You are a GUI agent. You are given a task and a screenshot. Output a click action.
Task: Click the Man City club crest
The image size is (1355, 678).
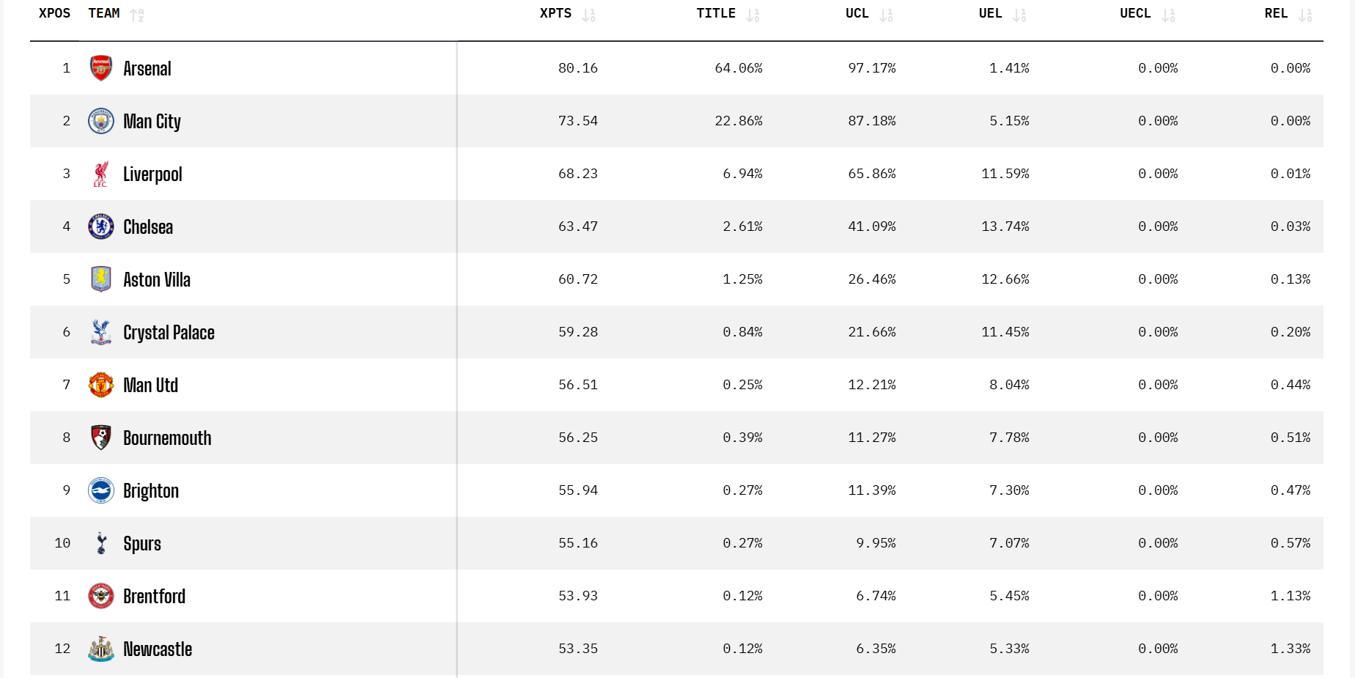click(x=101, y=121)
